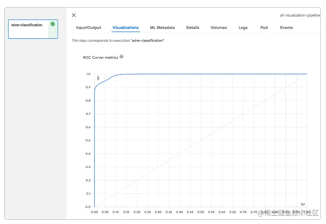The image size is (326, 224).
Task: Click the green success checkmark on wine-classification
Action: pyautogui.click(x=53, y=24)
